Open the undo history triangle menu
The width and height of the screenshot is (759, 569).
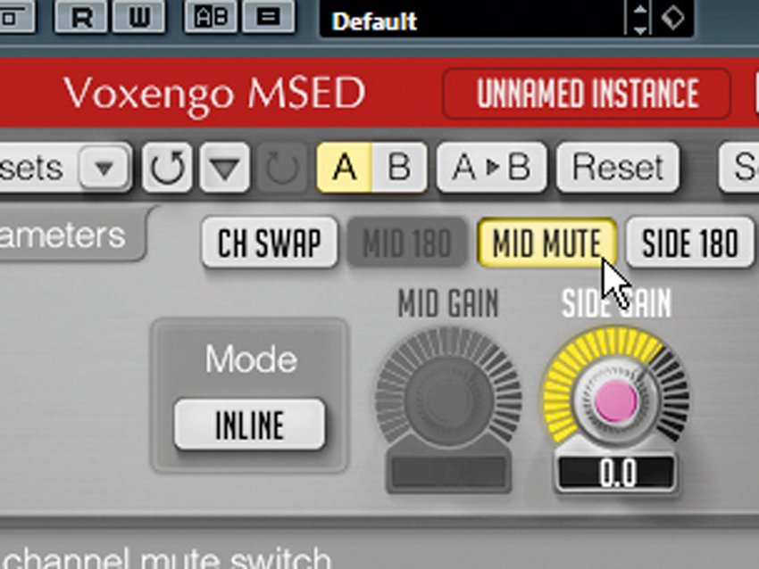pos(225,168)
